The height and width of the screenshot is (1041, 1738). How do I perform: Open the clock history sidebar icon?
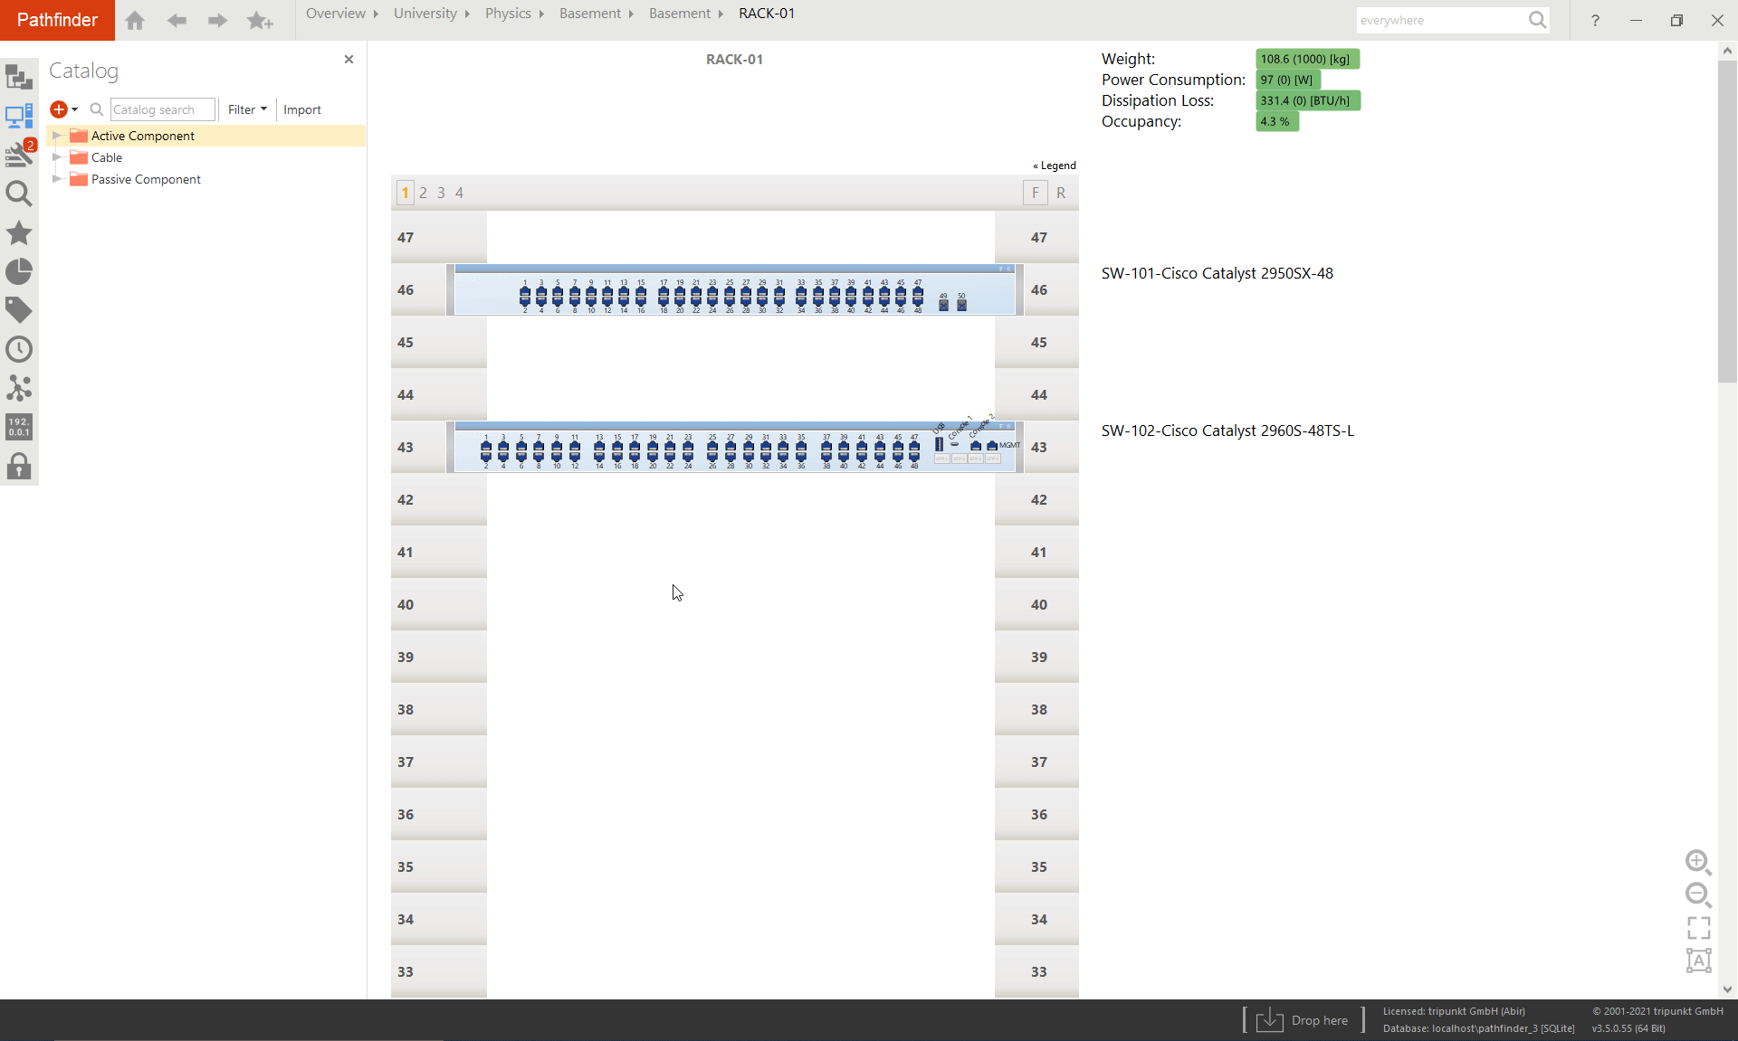[19, 349]
